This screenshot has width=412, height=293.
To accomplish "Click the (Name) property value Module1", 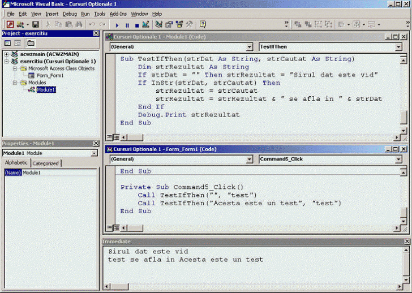I will (x=59, y=173).
